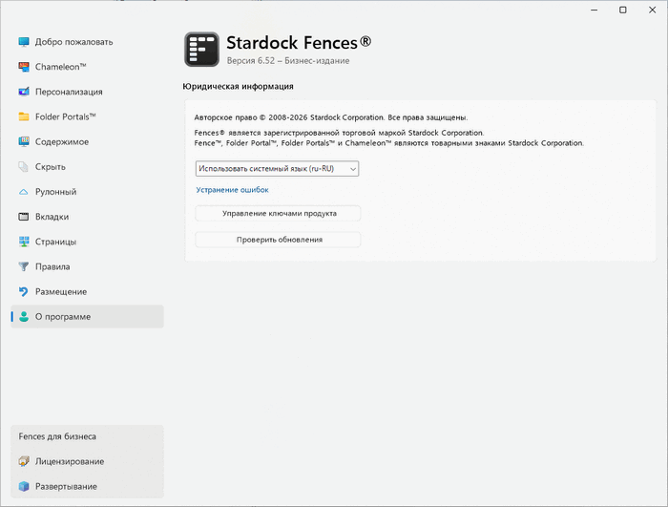The height and width of the screenshot is (507, 668).
Task: Click the Развертывание cube icon
Action: tap(24, 487)
